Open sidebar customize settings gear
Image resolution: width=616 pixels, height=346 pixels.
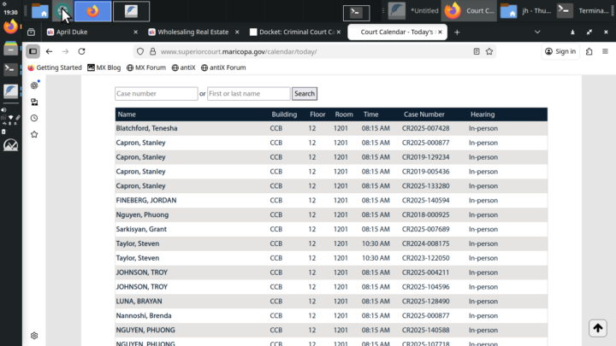(x=34, y=336)
